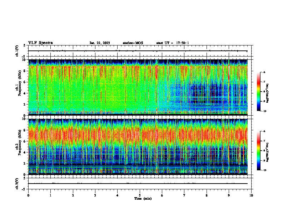Click the "-10" tick on ch.1 colorbar
Image resolution: width=283 pixels, height=219 pixels.
click(264, 111)
